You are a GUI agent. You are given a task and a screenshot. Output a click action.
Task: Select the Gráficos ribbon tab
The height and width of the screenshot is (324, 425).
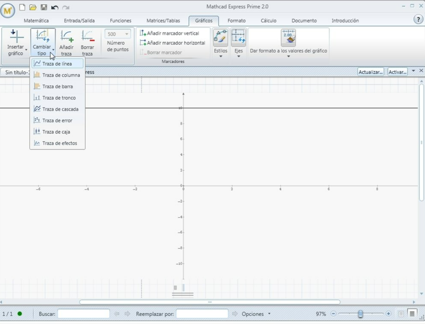pos(204,20)
